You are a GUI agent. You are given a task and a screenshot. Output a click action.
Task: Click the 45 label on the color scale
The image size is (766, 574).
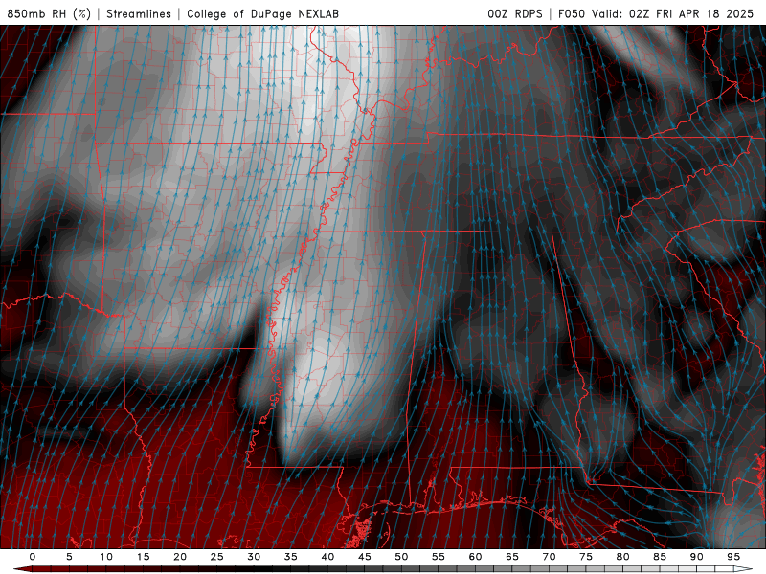tap(365, 557)
